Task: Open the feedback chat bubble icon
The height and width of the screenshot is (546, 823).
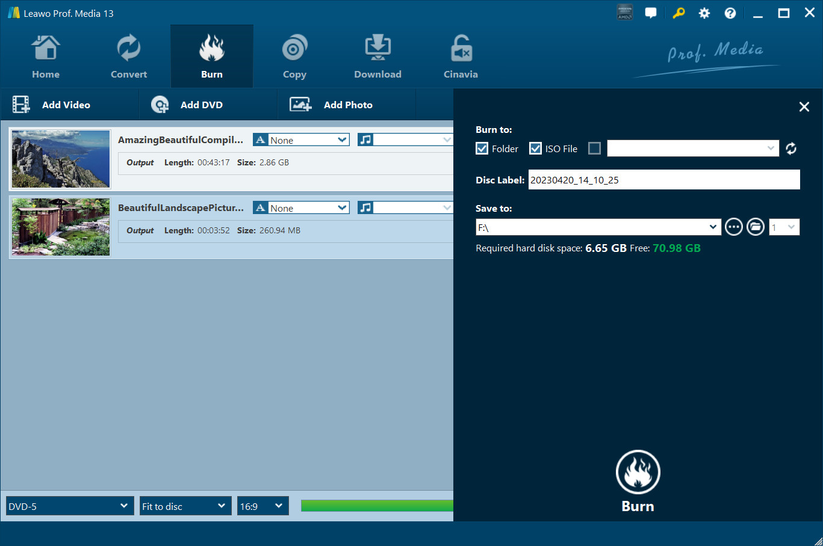Action: [651, 13]
